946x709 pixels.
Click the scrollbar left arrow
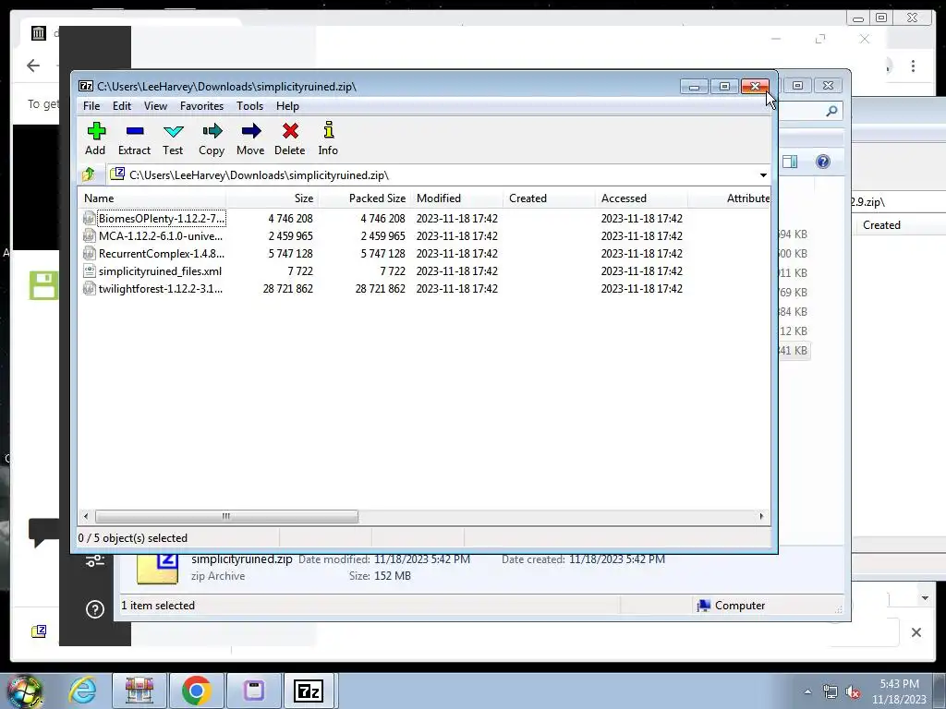coord(86,517)
